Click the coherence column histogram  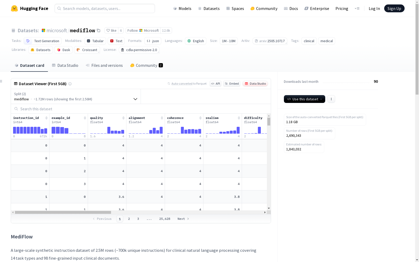point(184,130)
